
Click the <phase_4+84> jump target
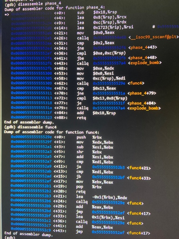(x=141, y=103)
